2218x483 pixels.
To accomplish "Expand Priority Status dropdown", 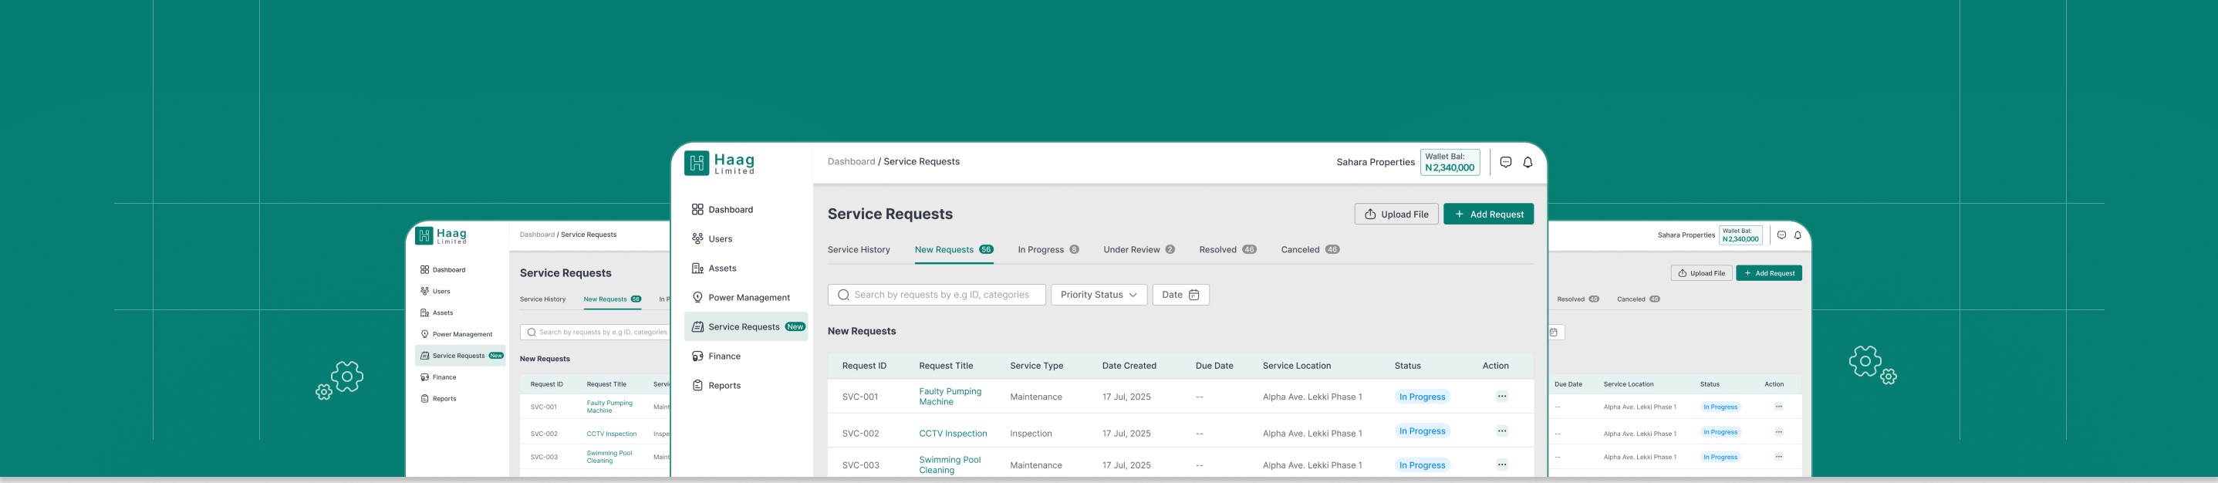I will (x=1099, y=295).
